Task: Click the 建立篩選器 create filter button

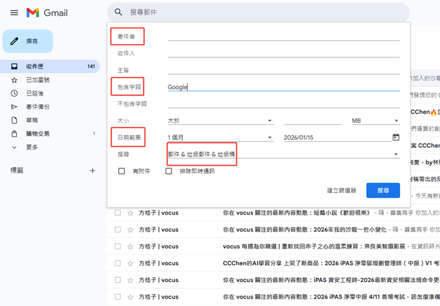Action: click(x=341, y=190)
